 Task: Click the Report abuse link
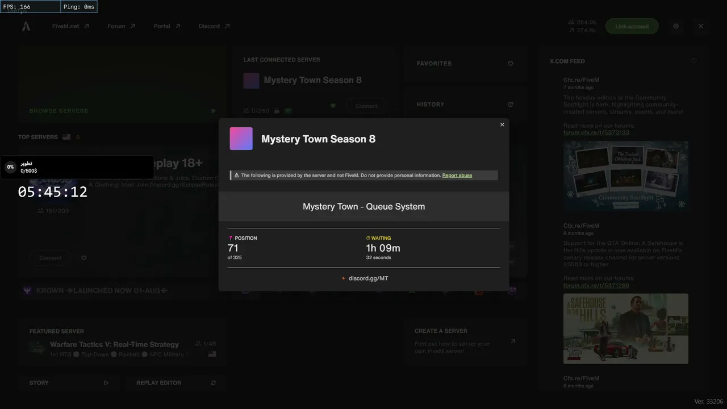click(x=457, y=176)
